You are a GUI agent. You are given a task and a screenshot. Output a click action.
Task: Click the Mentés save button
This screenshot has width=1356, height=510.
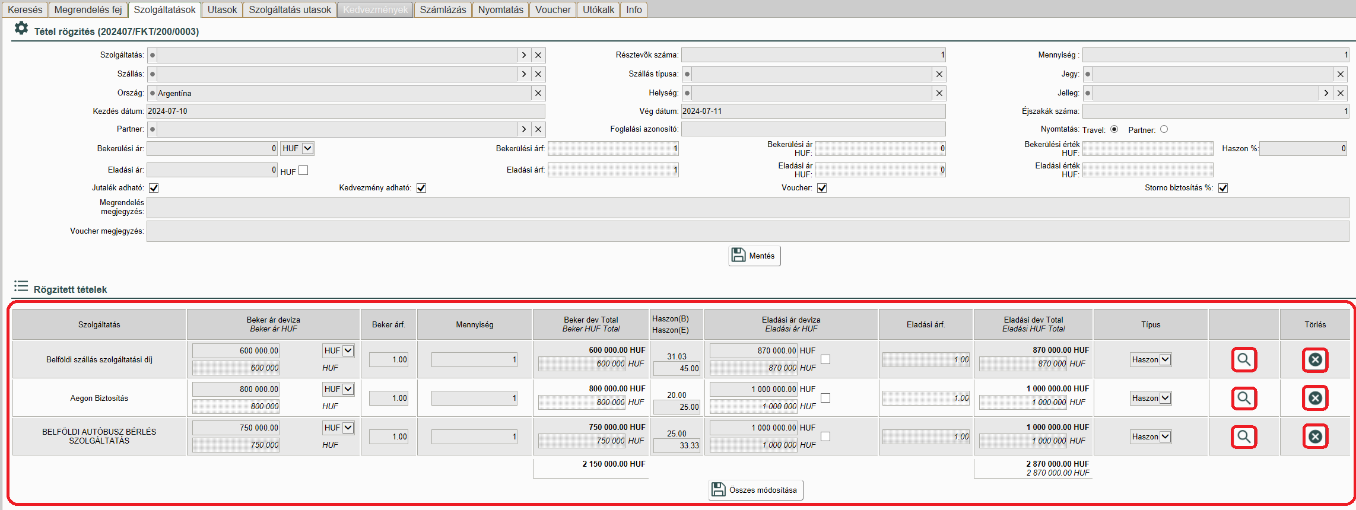coord(754,256)
